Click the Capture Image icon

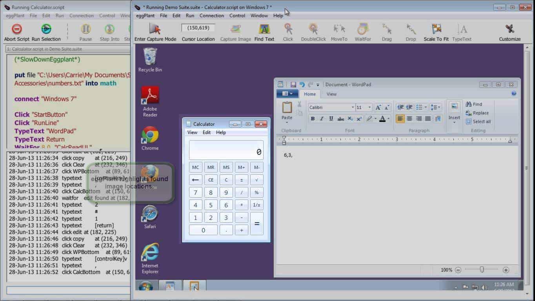[x=236, y=29]
